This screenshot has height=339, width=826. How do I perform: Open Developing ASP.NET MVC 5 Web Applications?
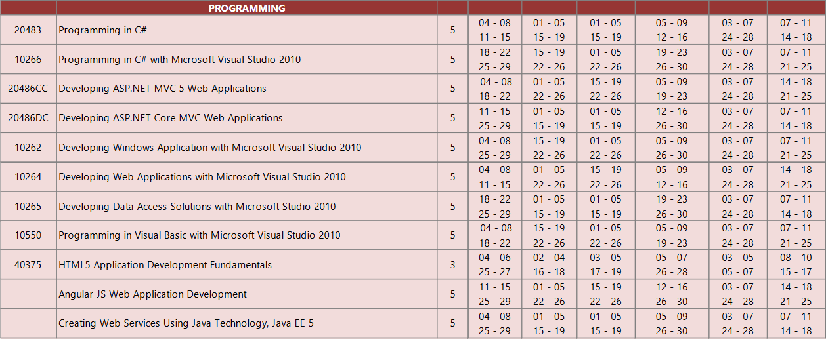(163, 89)
